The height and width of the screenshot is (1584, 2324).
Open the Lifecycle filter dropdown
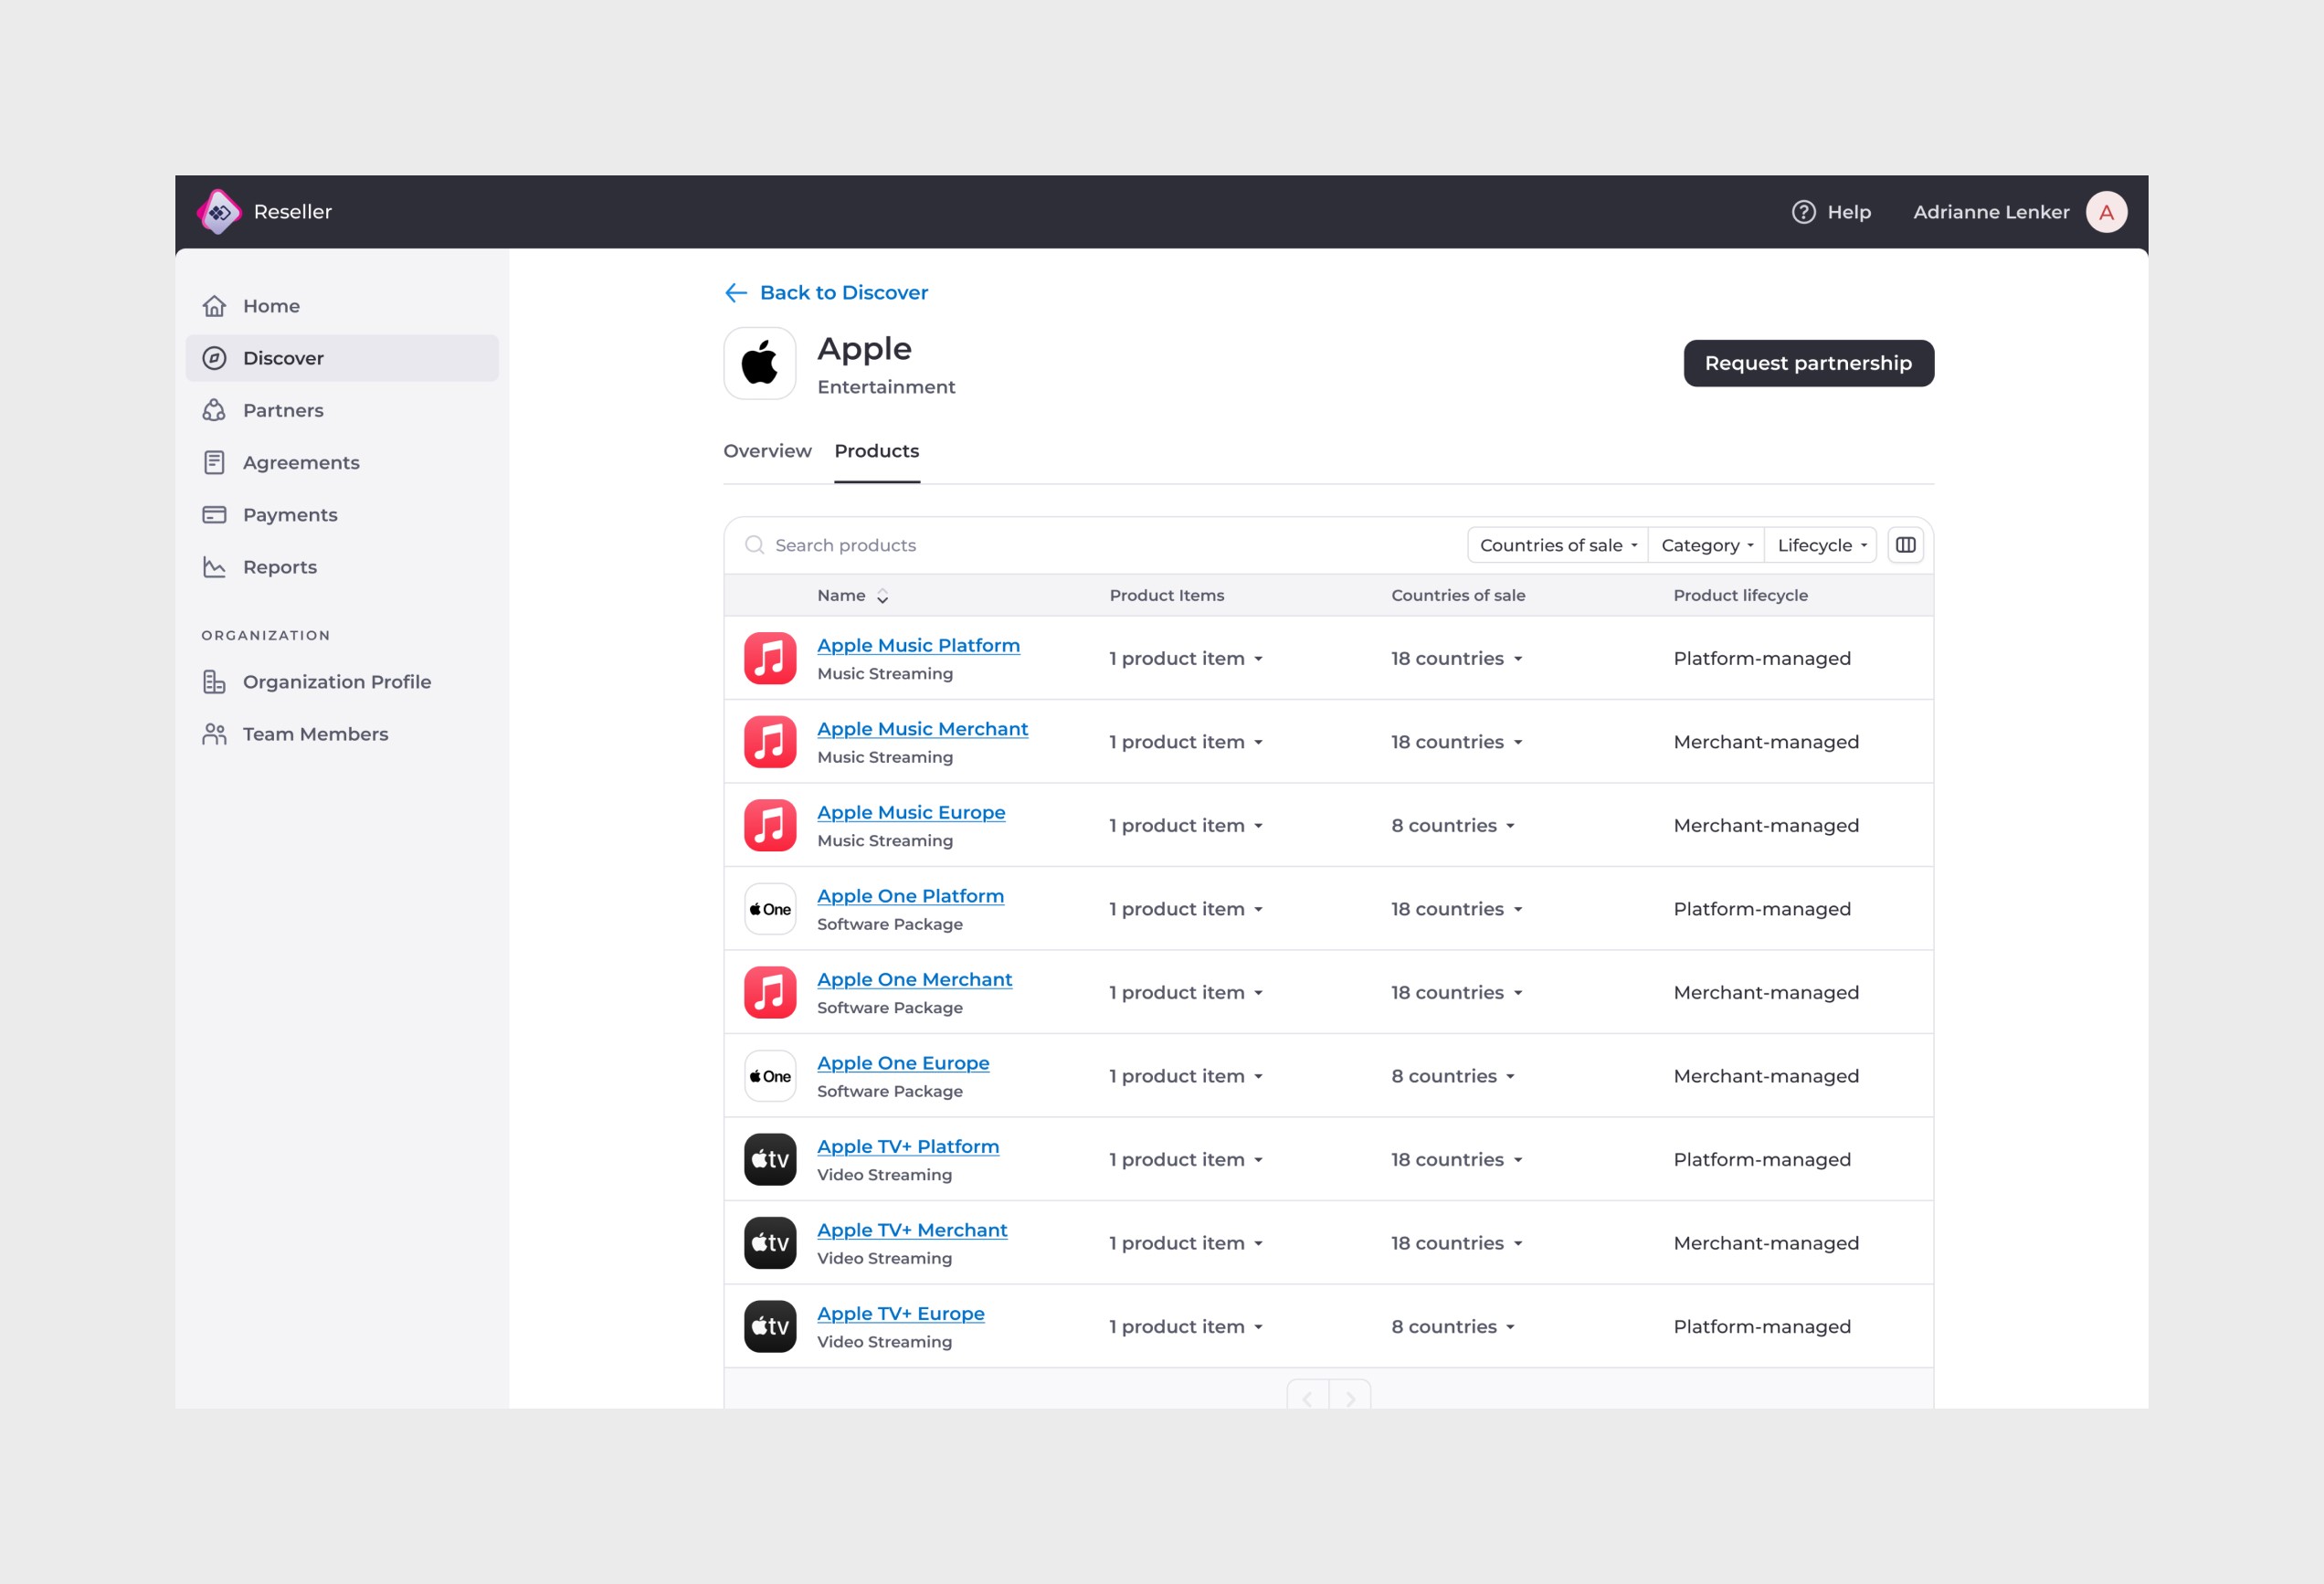point(1819,544)
